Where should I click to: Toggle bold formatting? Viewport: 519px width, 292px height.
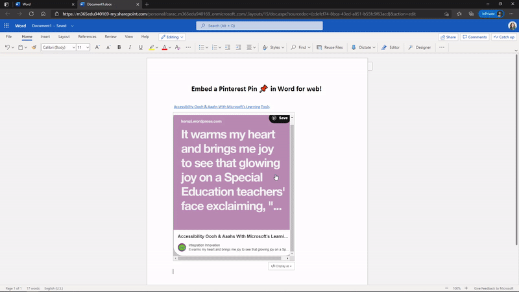pos(119,47)
